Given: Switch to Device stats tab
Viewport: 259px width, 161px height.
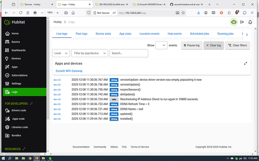Looking at the screenshot, I should click(x=103, y=34).
